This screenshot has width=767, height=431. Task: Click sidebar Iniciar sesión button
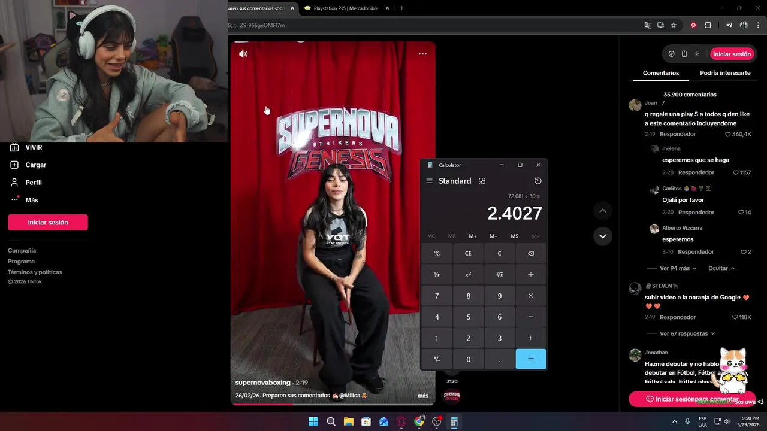click(x=48, y=222)
